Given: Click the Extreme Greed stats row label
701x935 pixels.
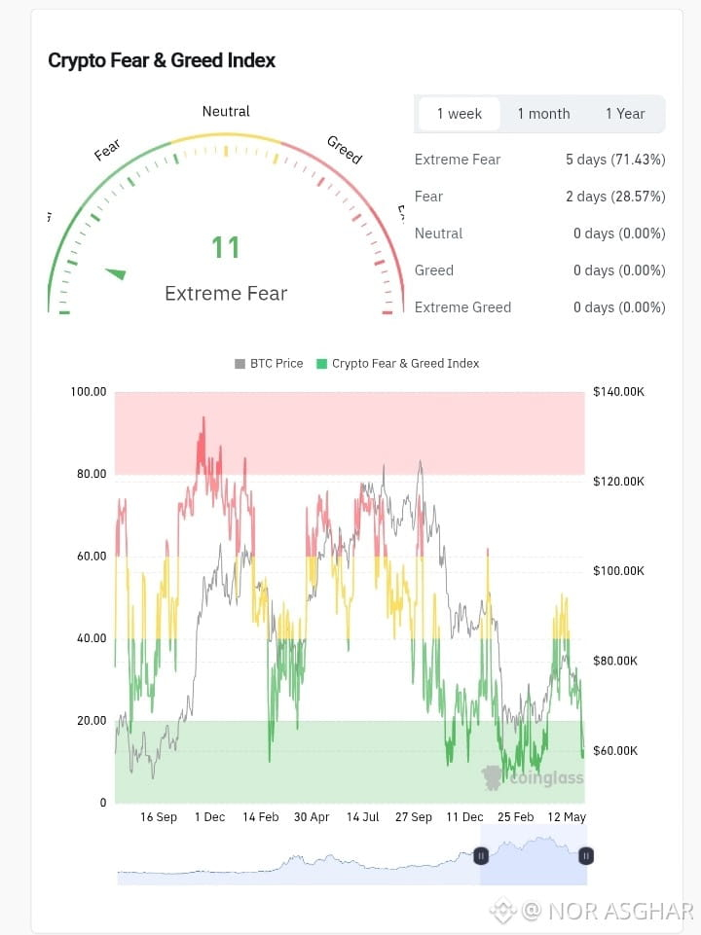Looking at the screenshot, I should point(463,307).
